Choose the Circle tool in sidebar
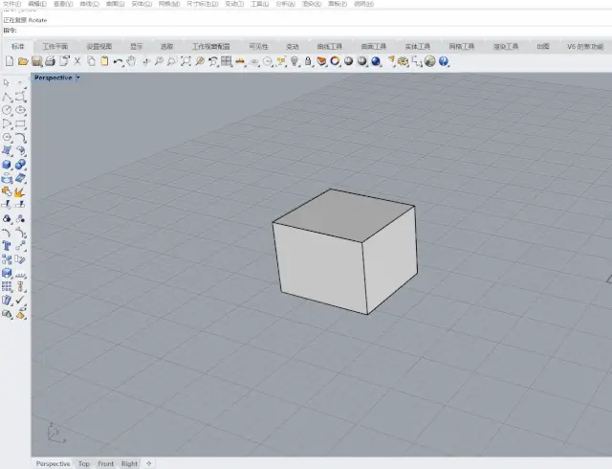Screen dimensions: 612x469 tap(7, 110)
